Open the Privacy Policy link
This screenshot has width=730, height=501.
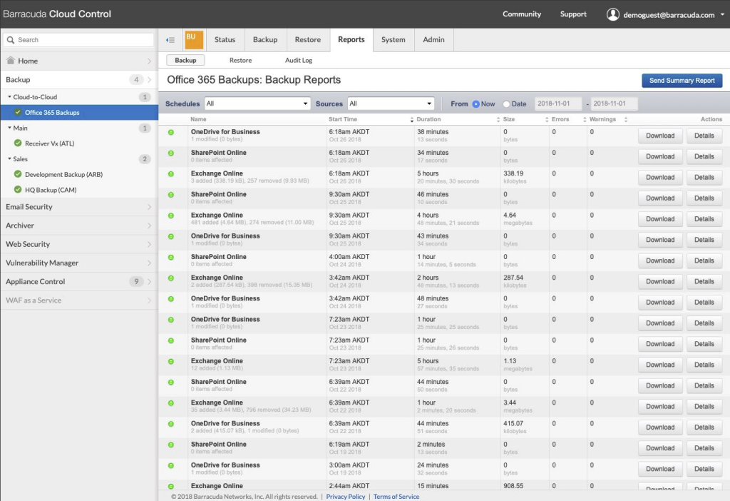[x=346, y=497]
